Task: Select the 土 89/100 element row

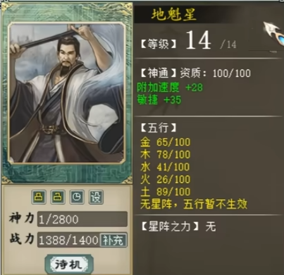Action: (165, 192)
